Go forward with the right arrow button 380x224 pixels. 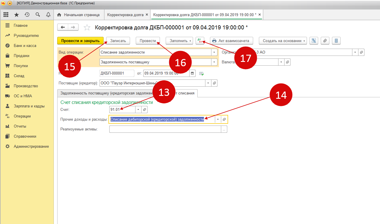coord(73,27)
